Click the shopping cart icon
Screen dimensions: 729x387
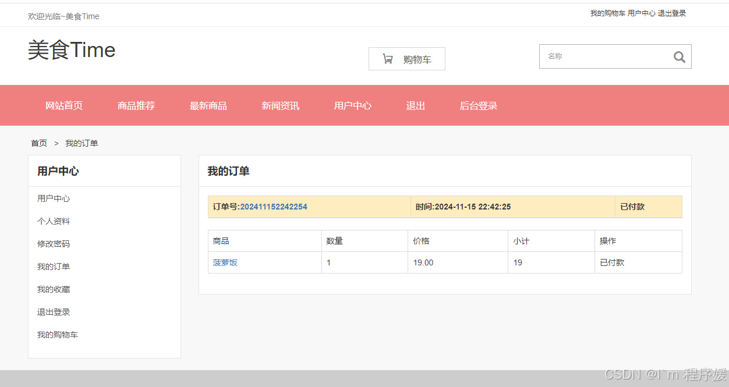pos(387,59)
